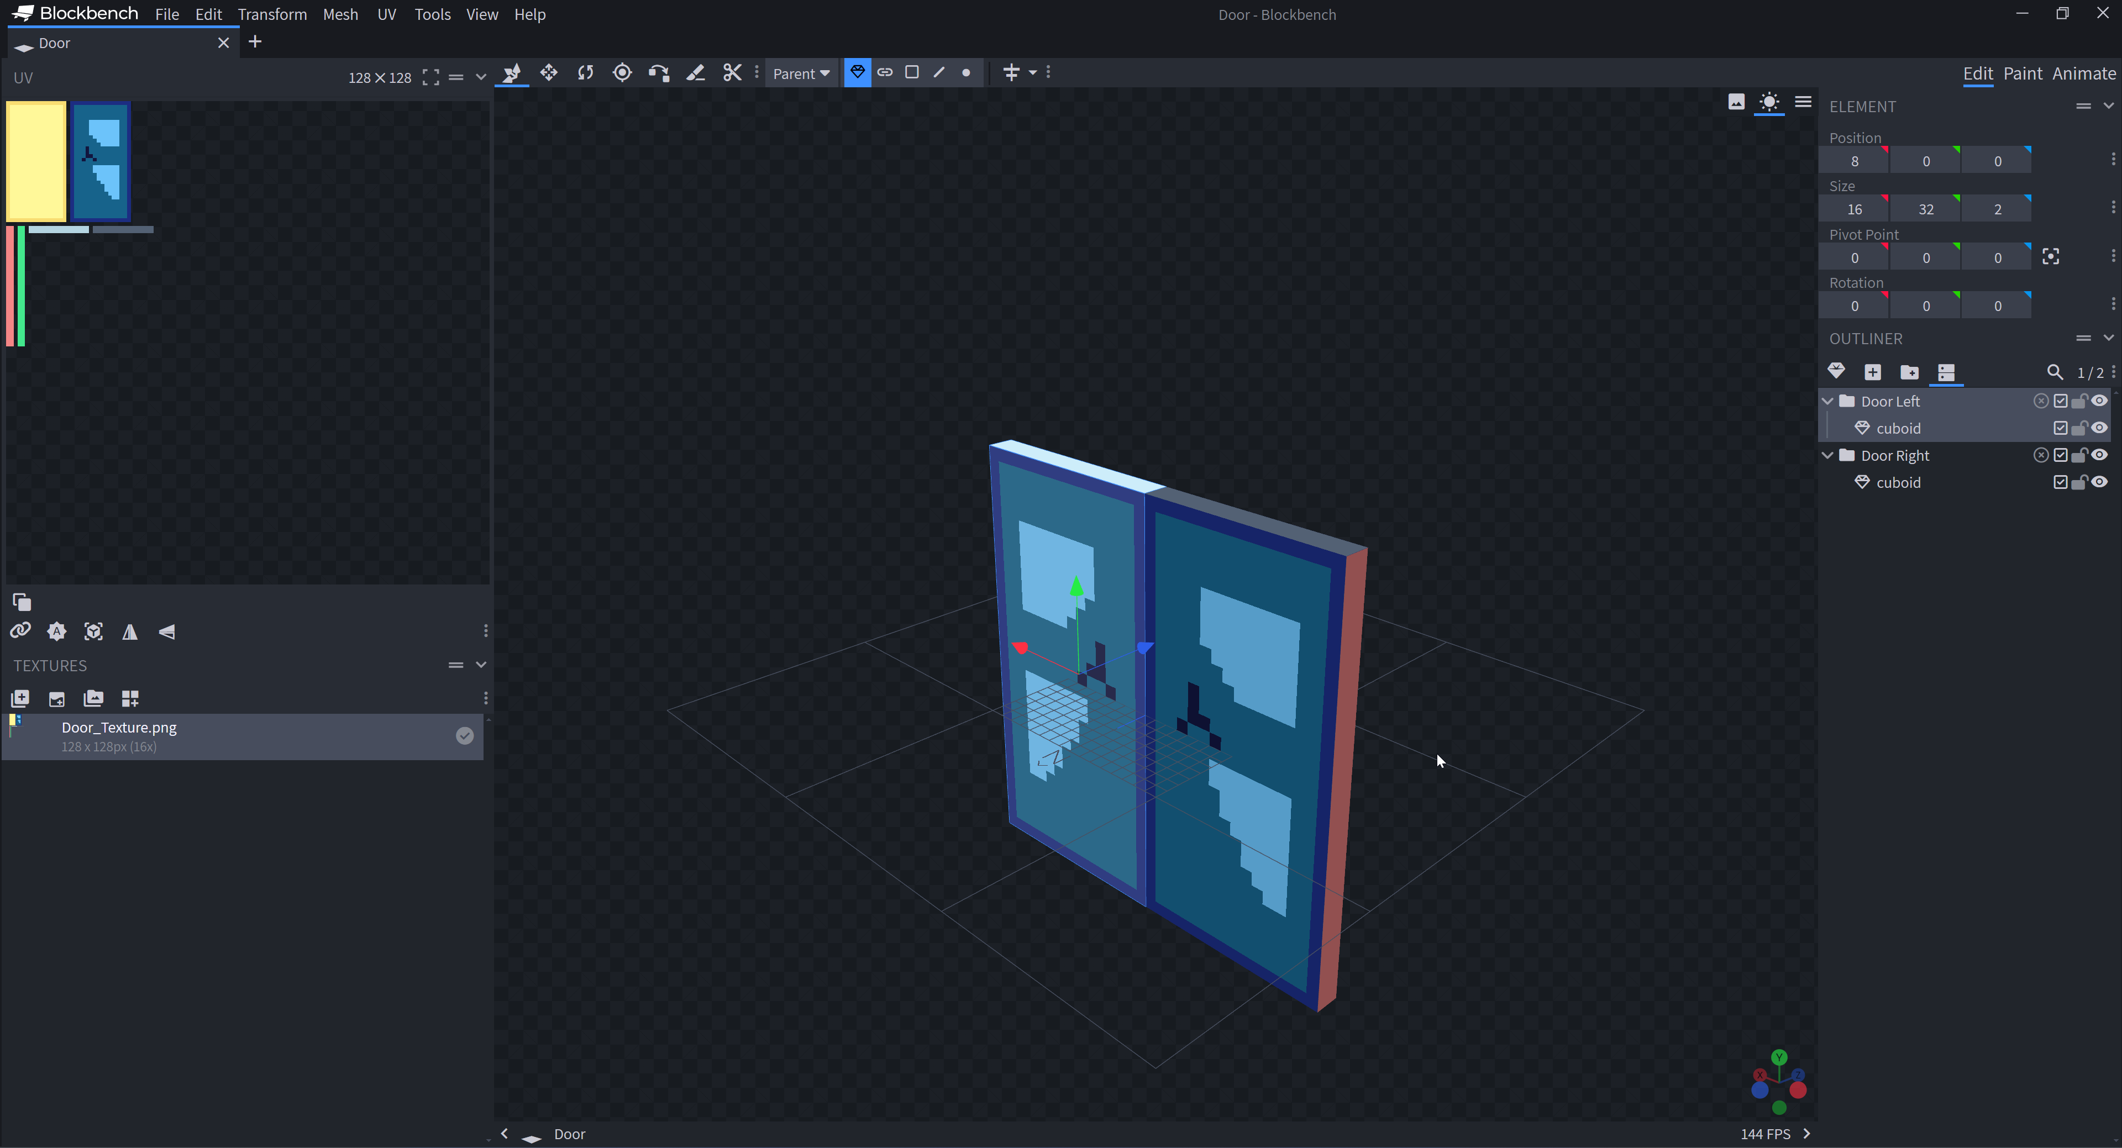
Task: Select Door_Texture.png texture entry
Action: pyautogui.click(x=242, y=736)
